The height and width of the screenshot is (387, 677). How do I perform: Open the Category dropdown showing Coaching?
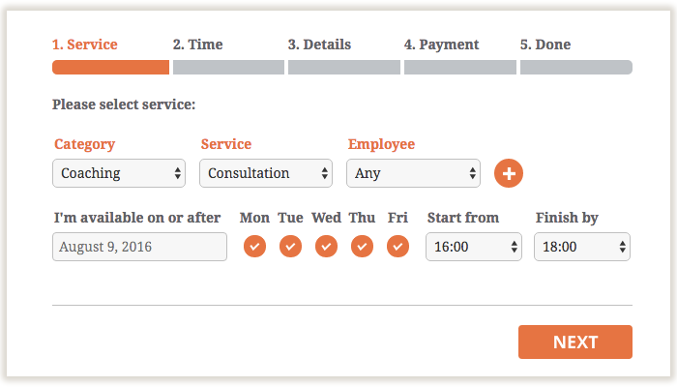tap(119, 173)
